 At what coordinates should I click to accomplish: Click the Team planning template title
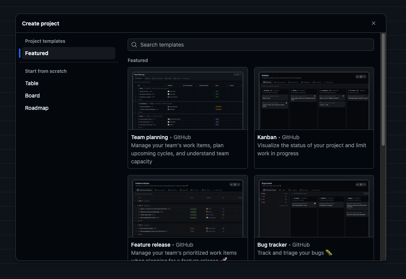(150, 137)
